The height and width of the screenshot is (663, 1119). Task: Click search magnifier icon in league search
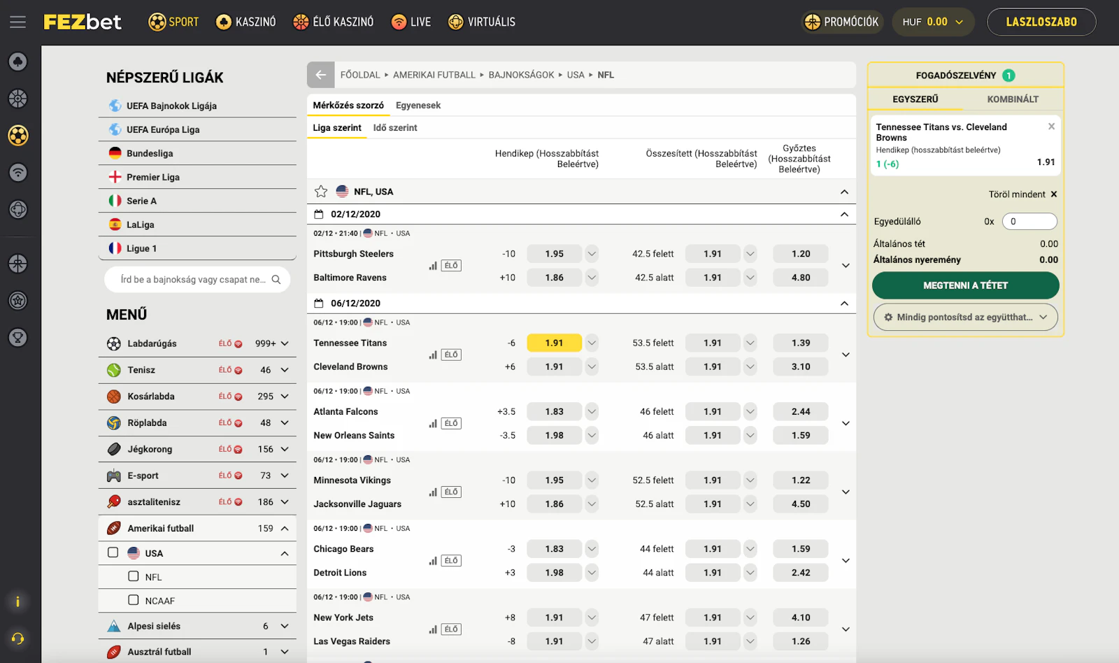[x=276, y=280]
